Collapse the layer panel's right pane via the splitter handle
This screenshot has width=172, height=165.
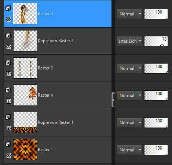[x=113, y=100]
